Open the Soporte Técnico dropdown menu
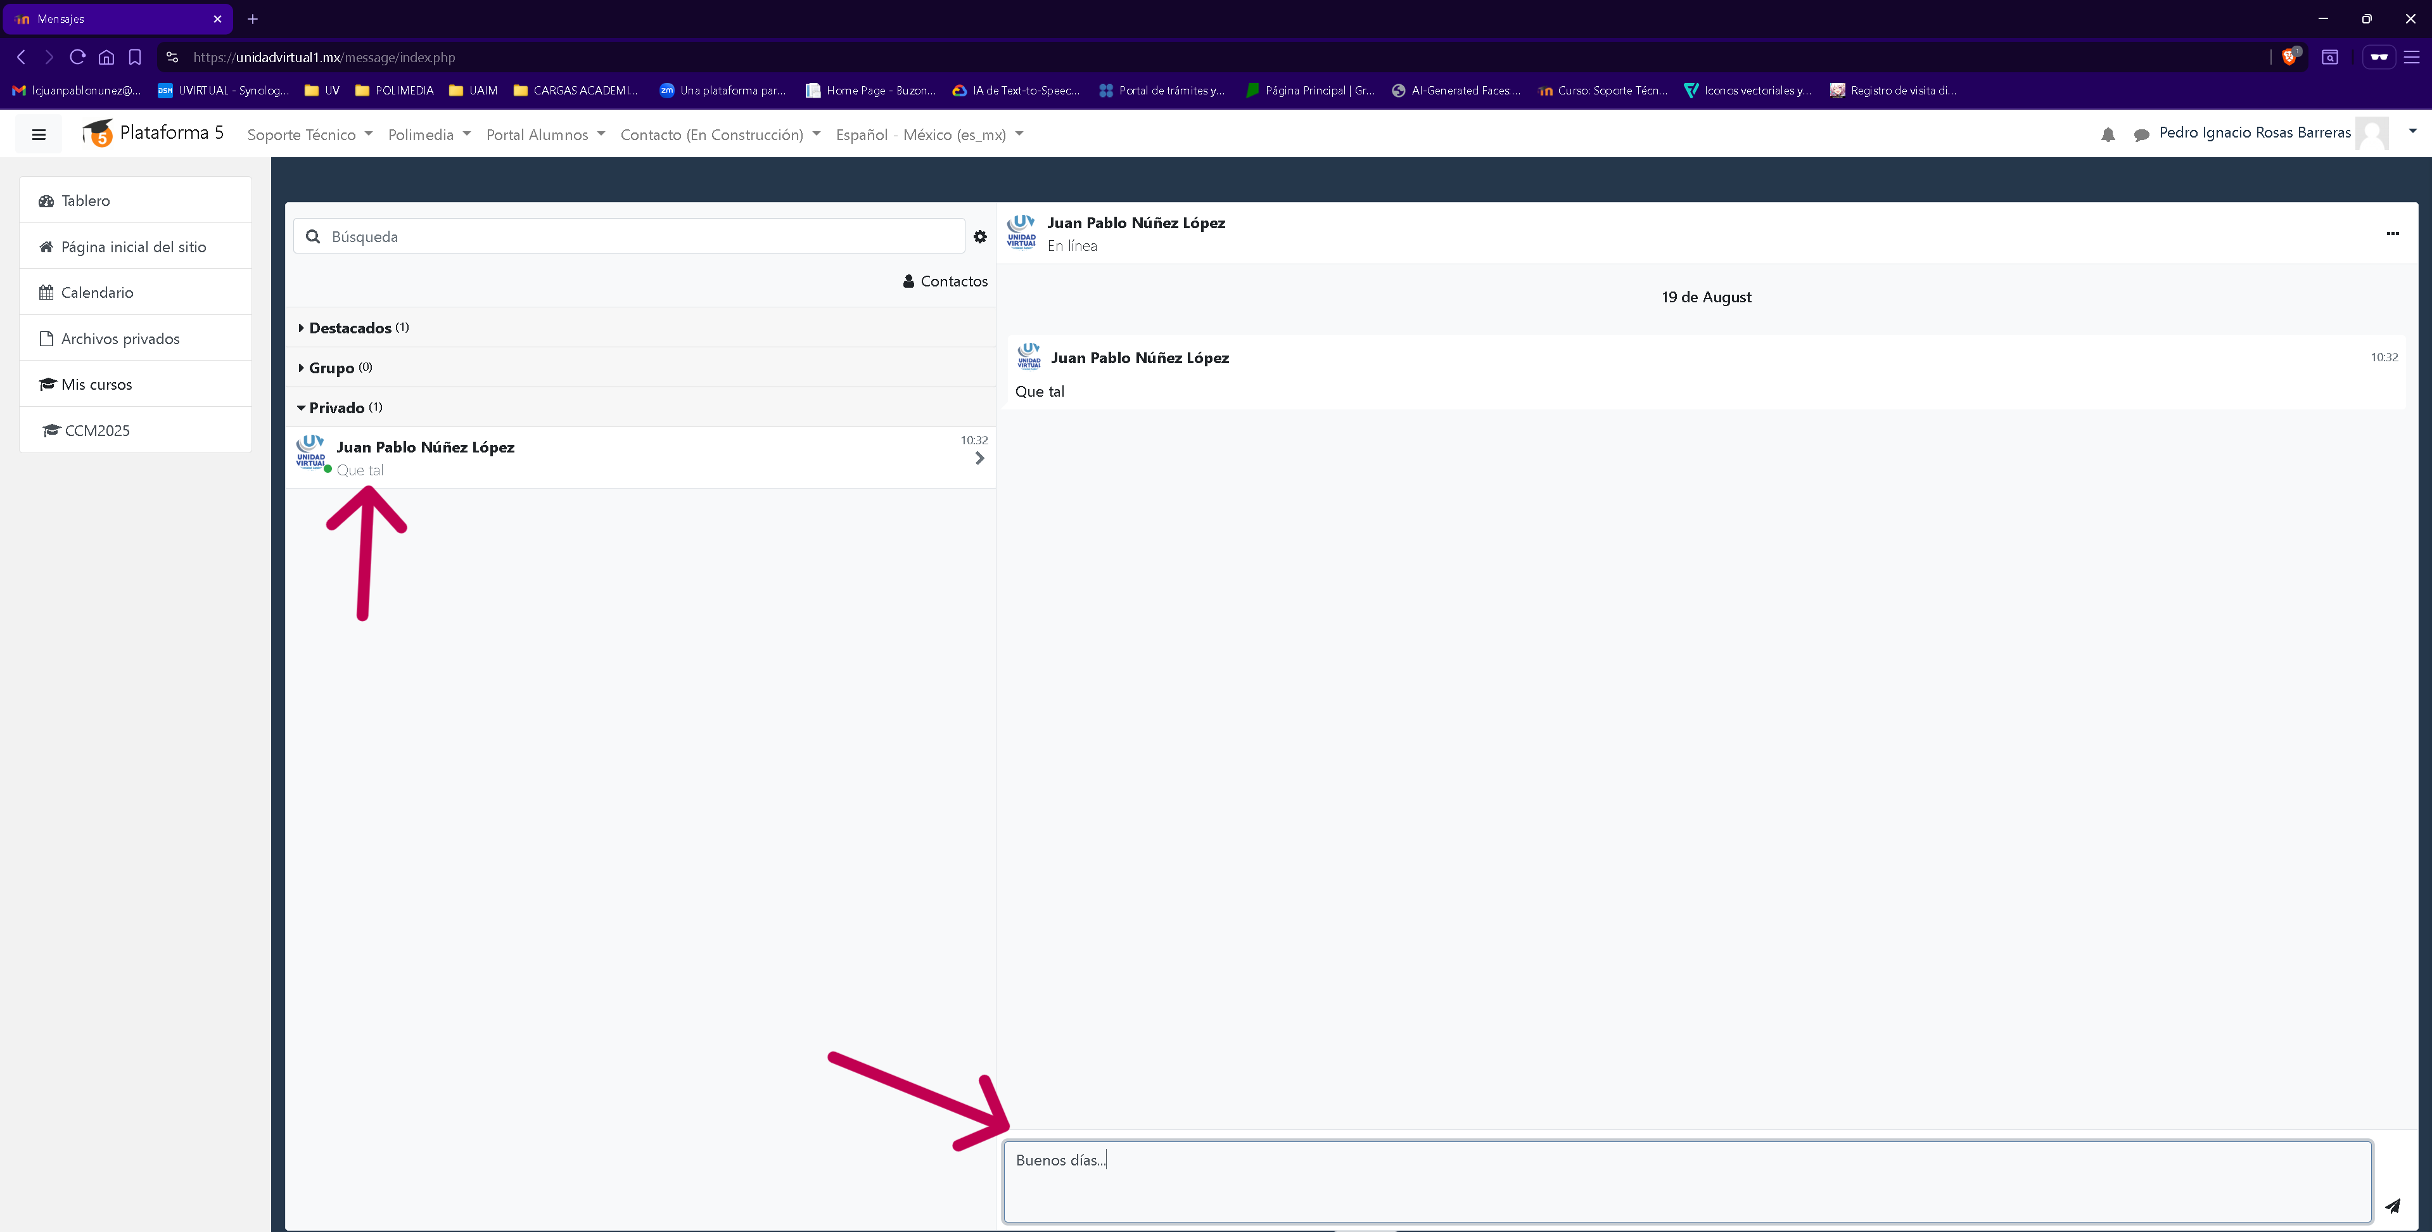The height and width of the screenshot is (1232, 2432). coord(310,135)
